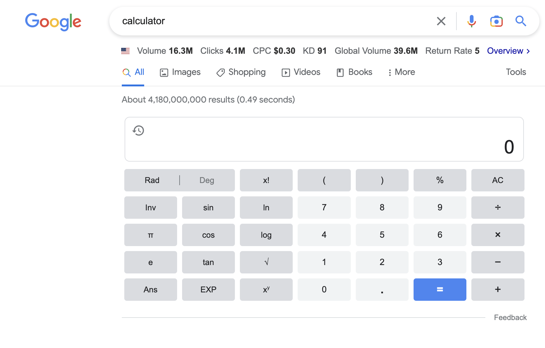Open voice search with the microphone icon
Image resolution: width=545 pixels, height=348 pixels.
472,21
